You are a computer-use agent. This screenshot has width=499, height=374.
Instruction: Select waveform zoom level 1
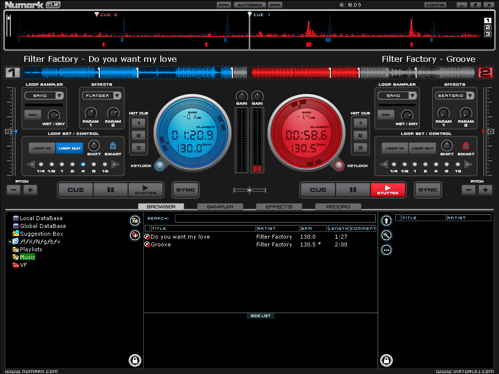[487, 20]
